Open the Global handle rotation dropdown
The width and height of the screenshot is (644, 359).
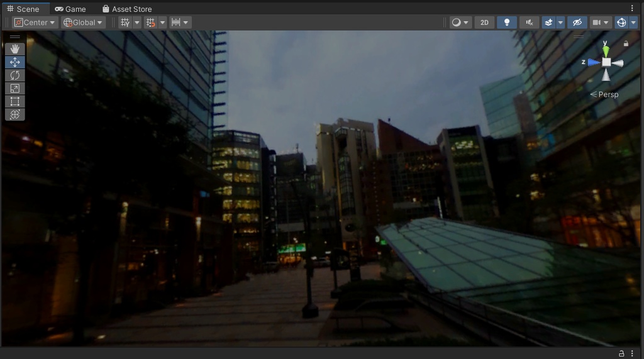click(84, 23)
